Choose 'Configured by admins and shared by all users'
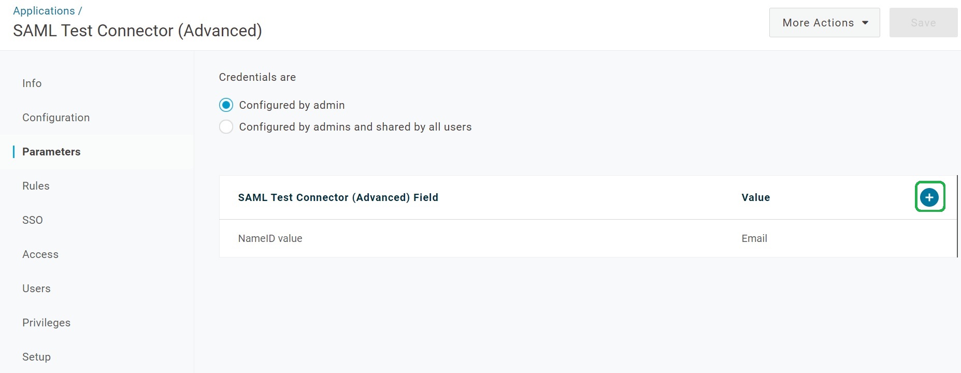Viewport: 961px width, 373px height. [x=226, y=127]
